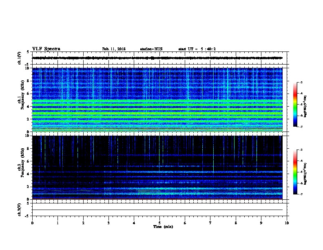Click the "-7" tick on the ch.1 colorbar
The height and width of the screenshot is (250, 323).
(301, 127)
